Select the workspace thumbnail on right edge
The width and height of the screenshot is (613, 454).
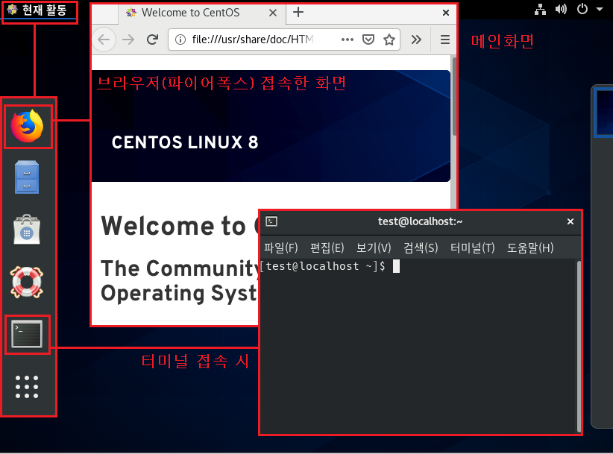tap(603, 113)
